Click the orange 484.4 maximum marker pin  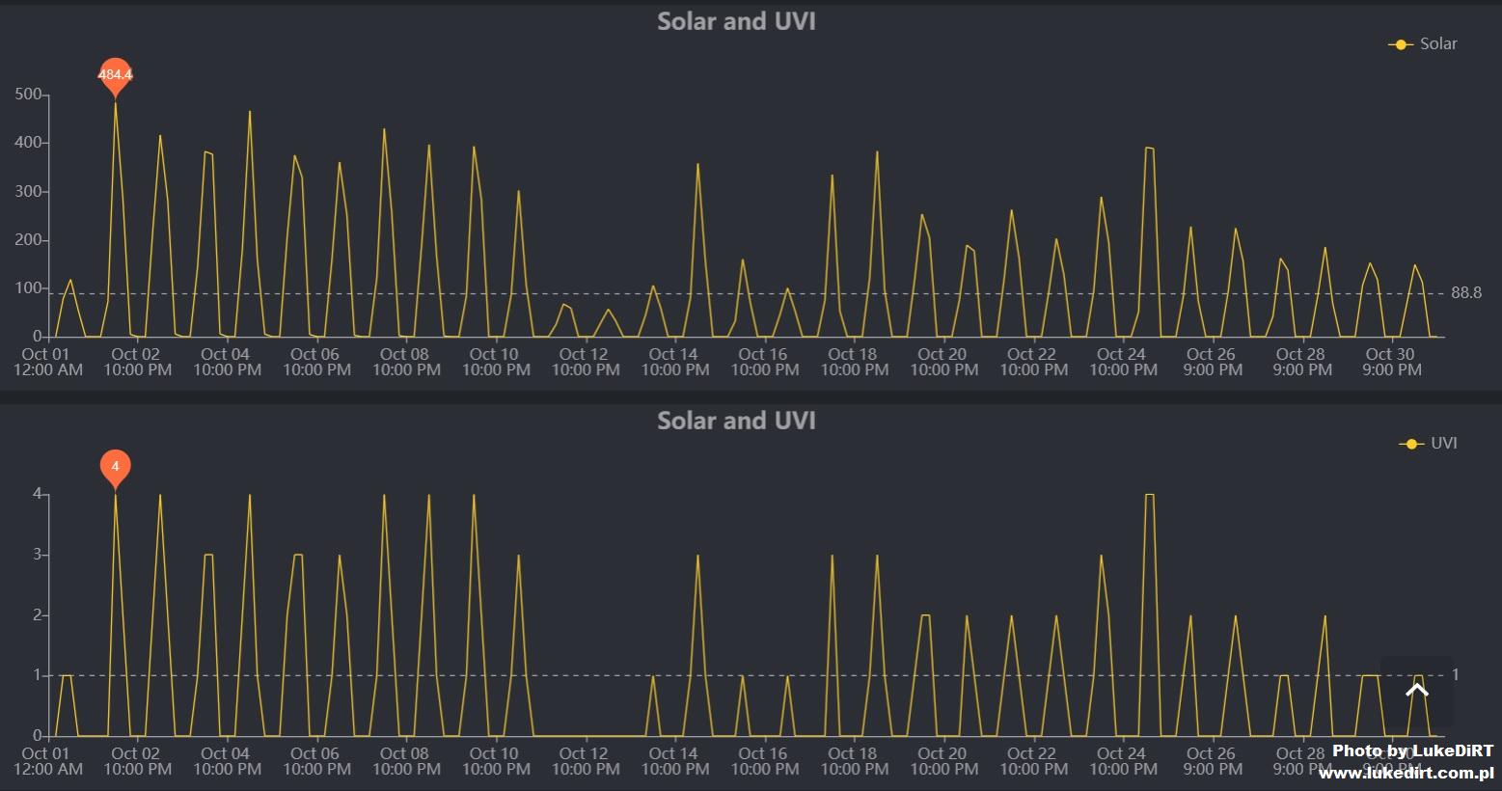pos(115,75)
